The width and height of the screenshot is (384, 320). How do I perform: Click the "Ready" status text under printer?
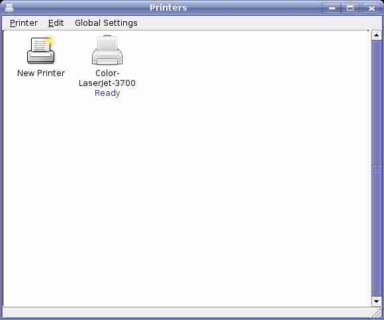coord(107,93)
